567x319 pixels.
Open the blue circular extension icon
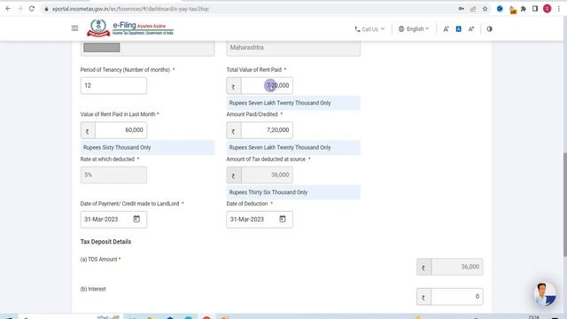(x=500, y=9)
